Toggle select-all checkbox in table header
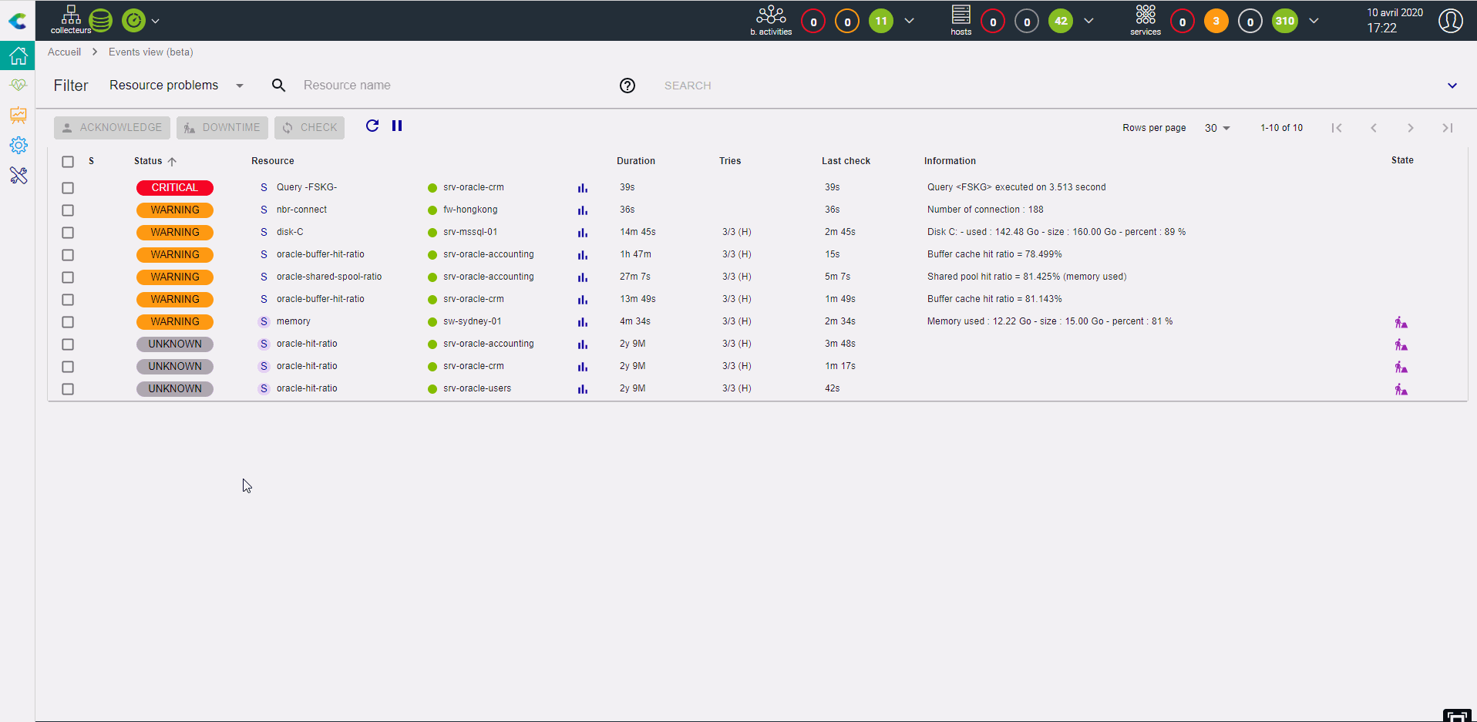The width and height of the screenshot is (1477, 722). point(68,162)
